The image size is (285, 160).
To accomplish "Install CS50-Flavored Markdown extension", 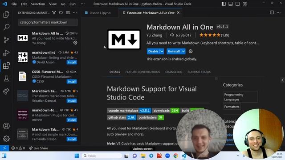I will point(72,82).
